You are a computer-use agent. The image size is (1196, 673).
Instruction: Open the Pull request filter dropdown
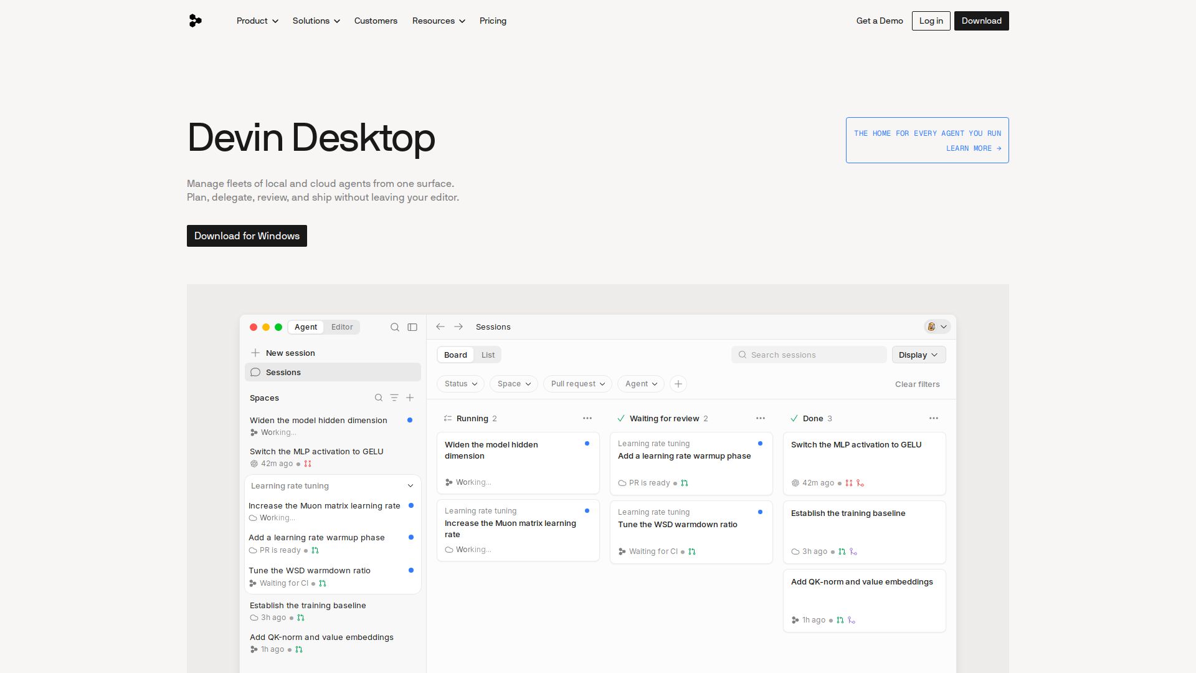[578, 384]
